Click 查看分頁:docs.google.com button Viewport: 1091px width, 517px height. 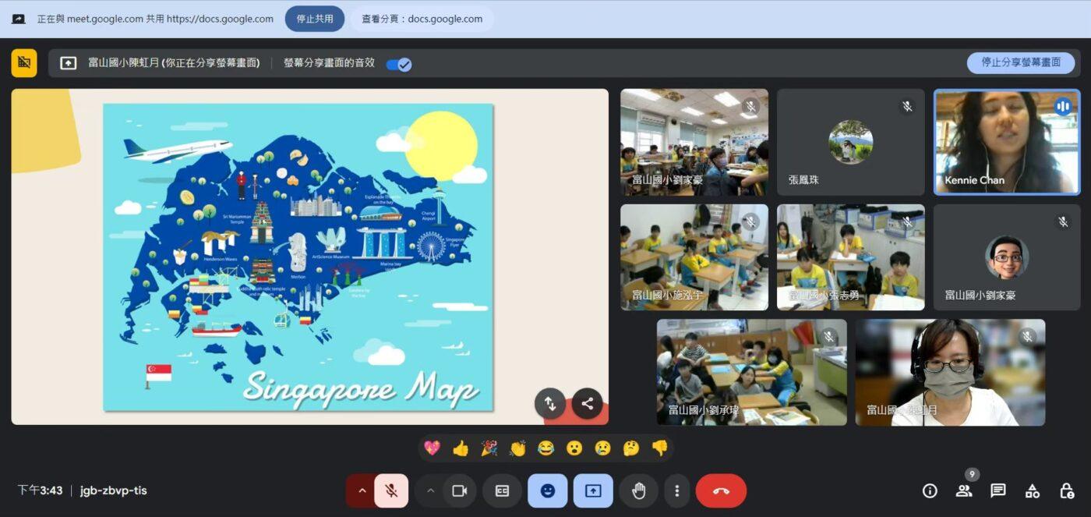tap(422, 19)
